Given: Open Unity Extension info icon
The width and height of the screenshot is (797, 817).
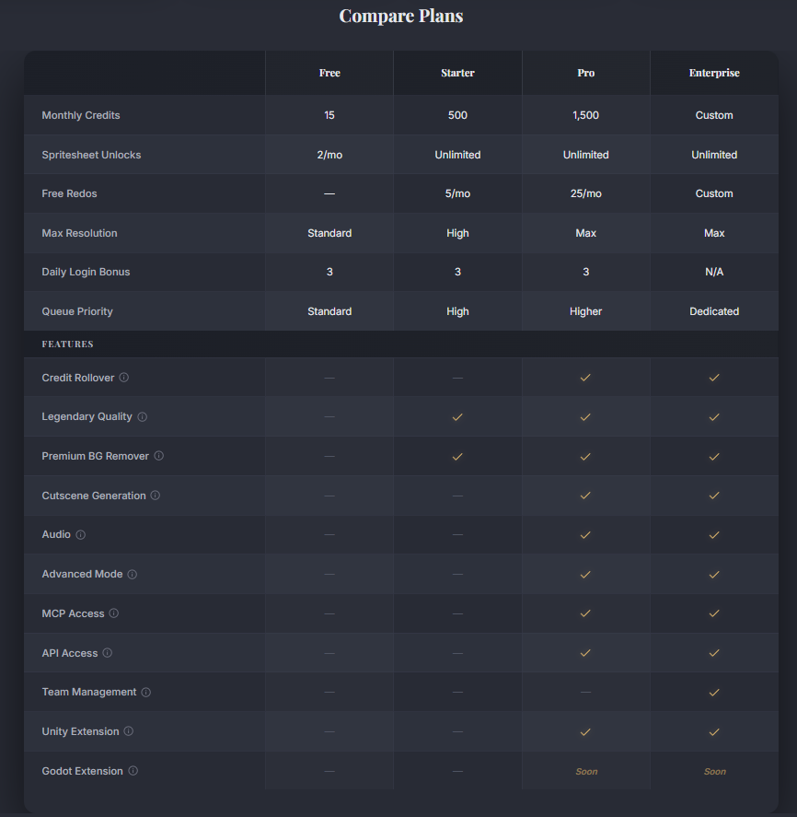Looking at the screenshot, I should [129, 731].
